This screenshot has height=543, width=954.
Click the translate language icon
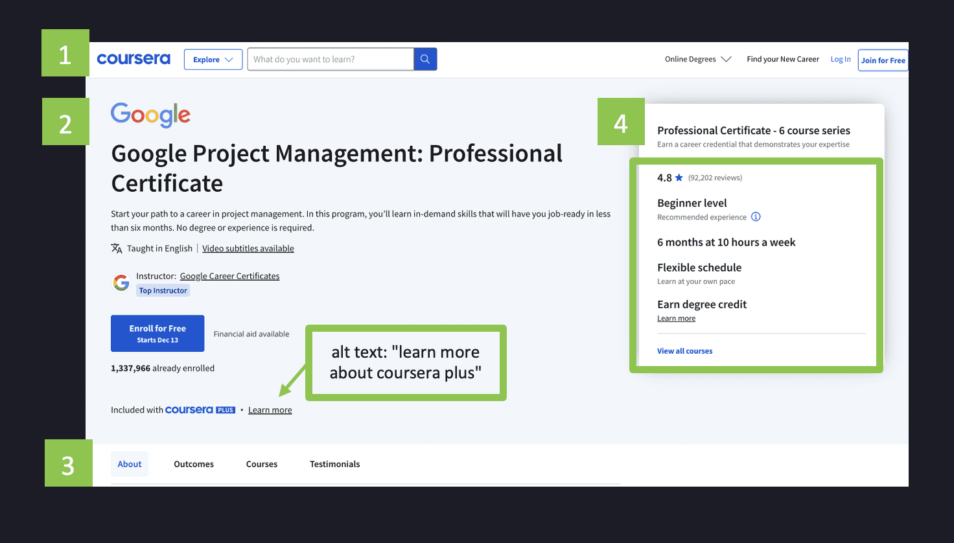(x=117, y=248)
